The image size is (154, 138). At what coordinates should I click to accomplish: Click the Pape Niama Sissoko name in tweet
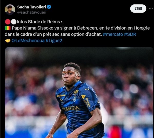[x=33, y=28]
